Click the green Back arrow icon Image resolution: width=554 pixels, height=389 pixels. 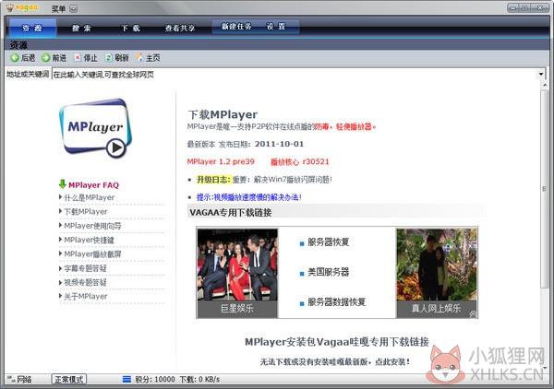coord(15,57)
